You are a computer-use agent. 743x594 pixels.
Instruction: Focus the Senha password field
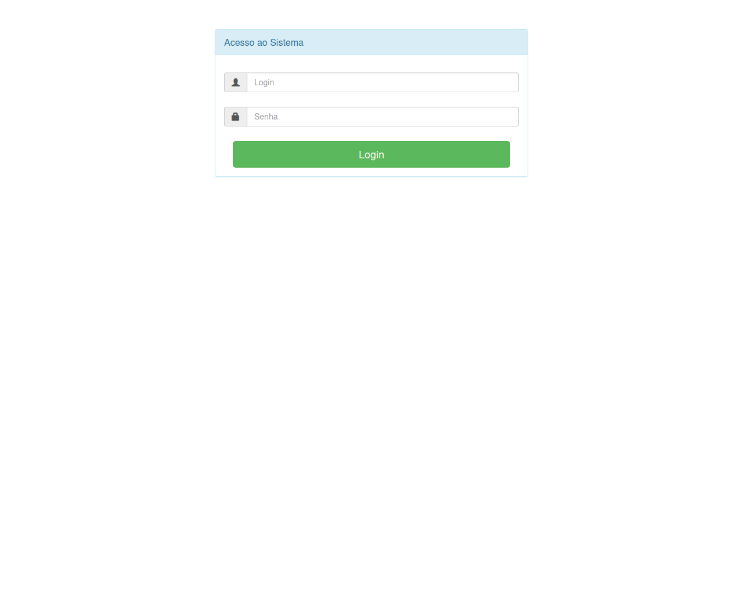pyautogui.click(x=383, y=117)
